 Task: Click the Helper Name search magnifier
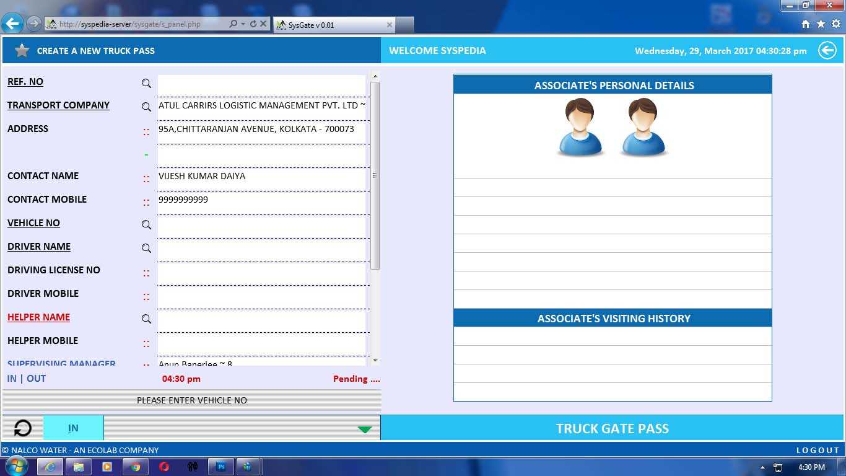coord(146,319)
